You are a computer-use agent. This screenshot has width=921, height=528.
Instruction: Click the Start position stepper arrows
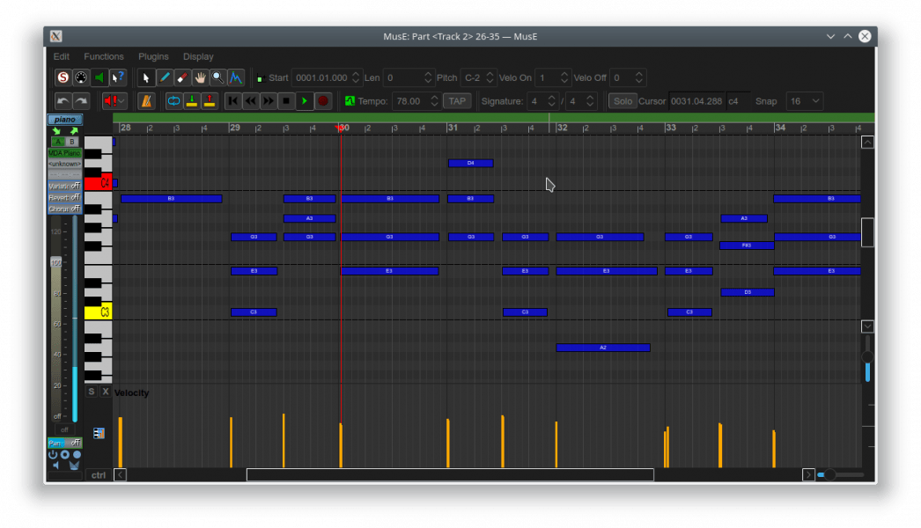point(356,77)
